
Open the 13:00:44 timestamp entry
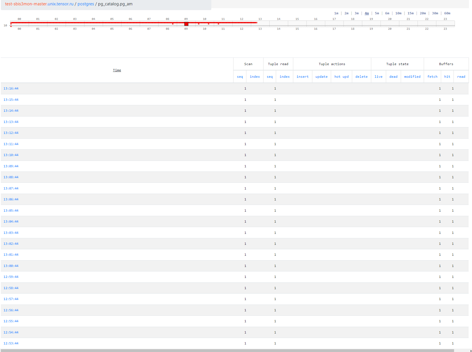pyautogui.click(x=11, y=266)
